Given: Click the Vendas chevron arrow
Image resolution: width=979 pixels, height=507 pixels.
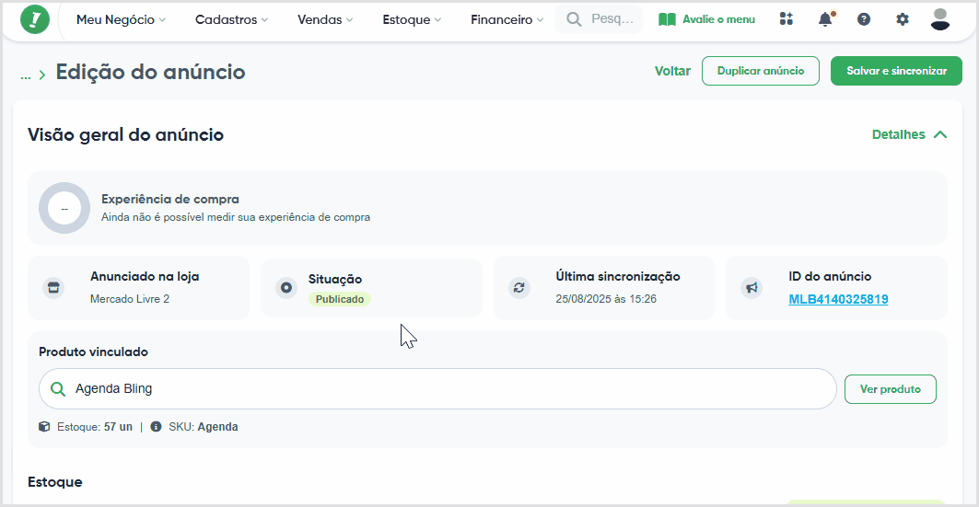Looking at the screenshot, I should pos(350,20).
